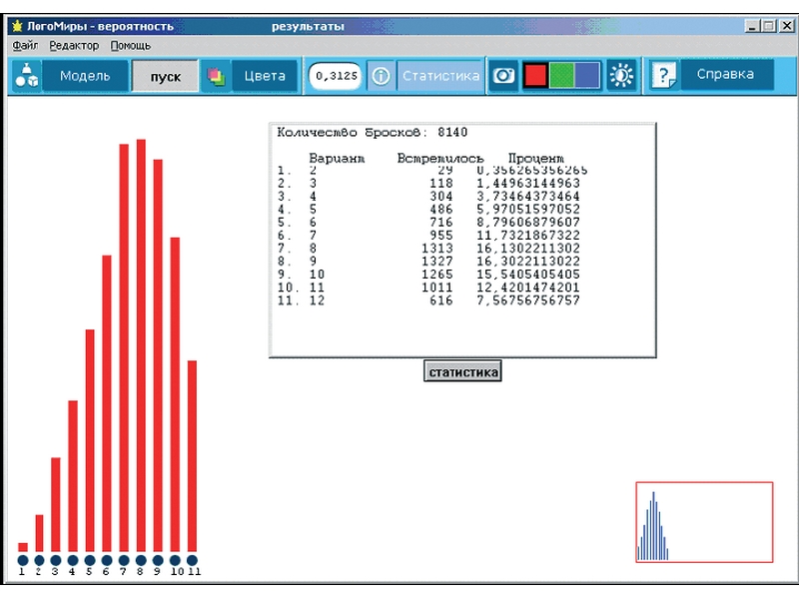
Task: Open the Справка help section
Action: pyautogui.click(x=726, y=75)
